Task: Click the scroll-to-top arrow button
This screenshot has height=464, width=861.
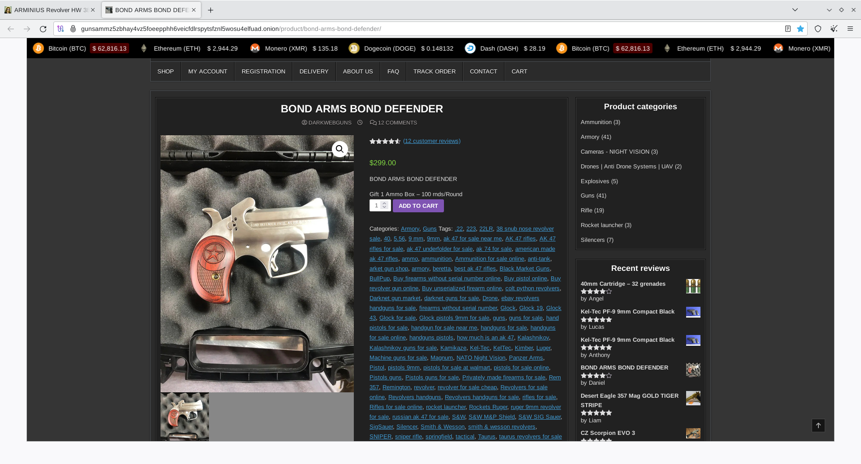Action: pyautogui.click(x=818, y=425)
